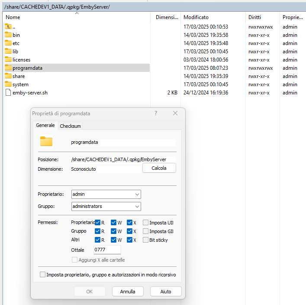306x305 pixels.
Task: Sort file list by Proprie... column header
Action: pyautogui.click(x=293, y=17)
